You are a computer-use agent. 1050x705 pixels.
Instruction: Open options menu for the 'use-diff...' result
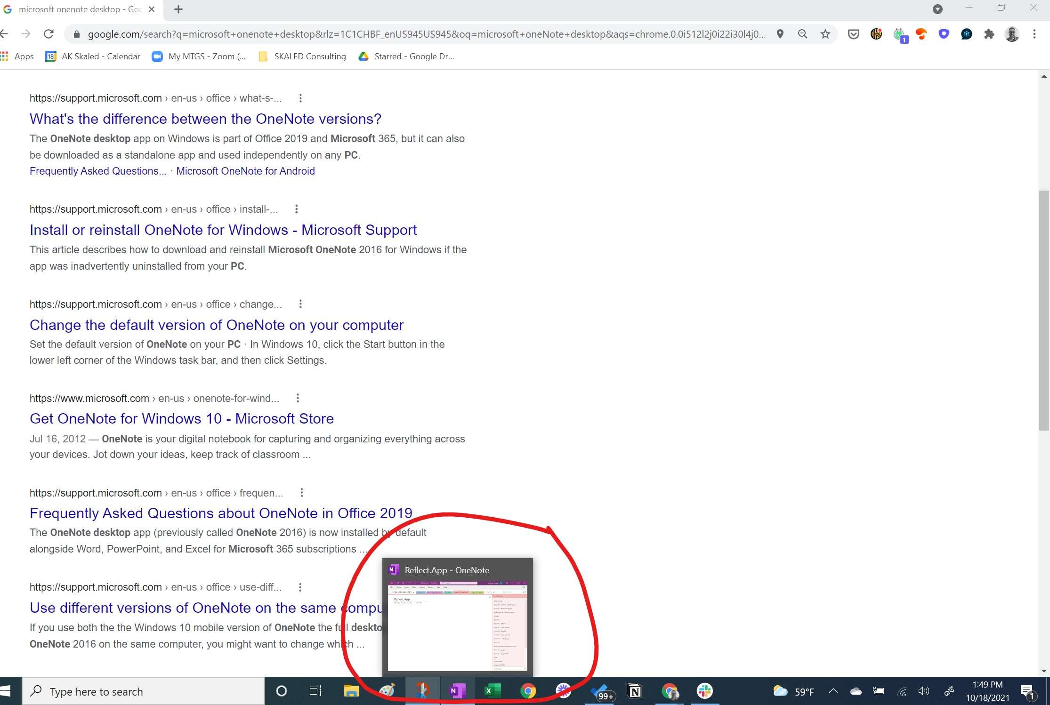click(x=300, y=587)
